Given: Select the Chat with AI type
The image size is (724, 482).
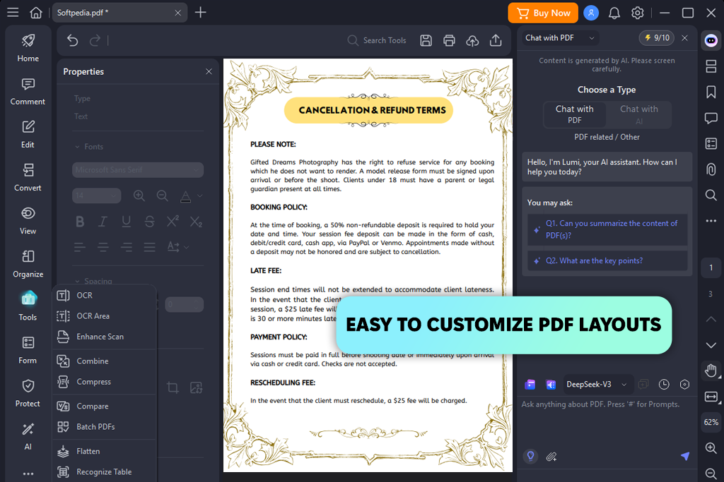Looking at the screenshot, I should click(638, 114).
